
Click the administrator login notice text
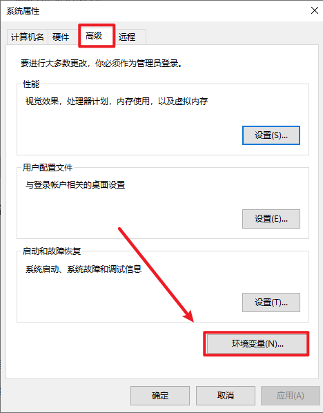pyautogui.click(x=101, y=64)
